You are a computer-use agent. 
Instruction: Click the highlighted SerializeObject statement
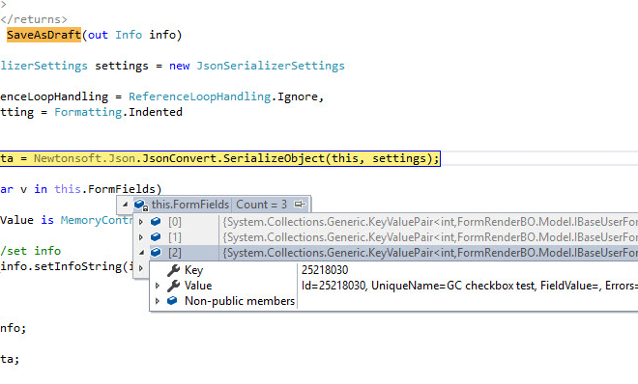tap(220, 158)
